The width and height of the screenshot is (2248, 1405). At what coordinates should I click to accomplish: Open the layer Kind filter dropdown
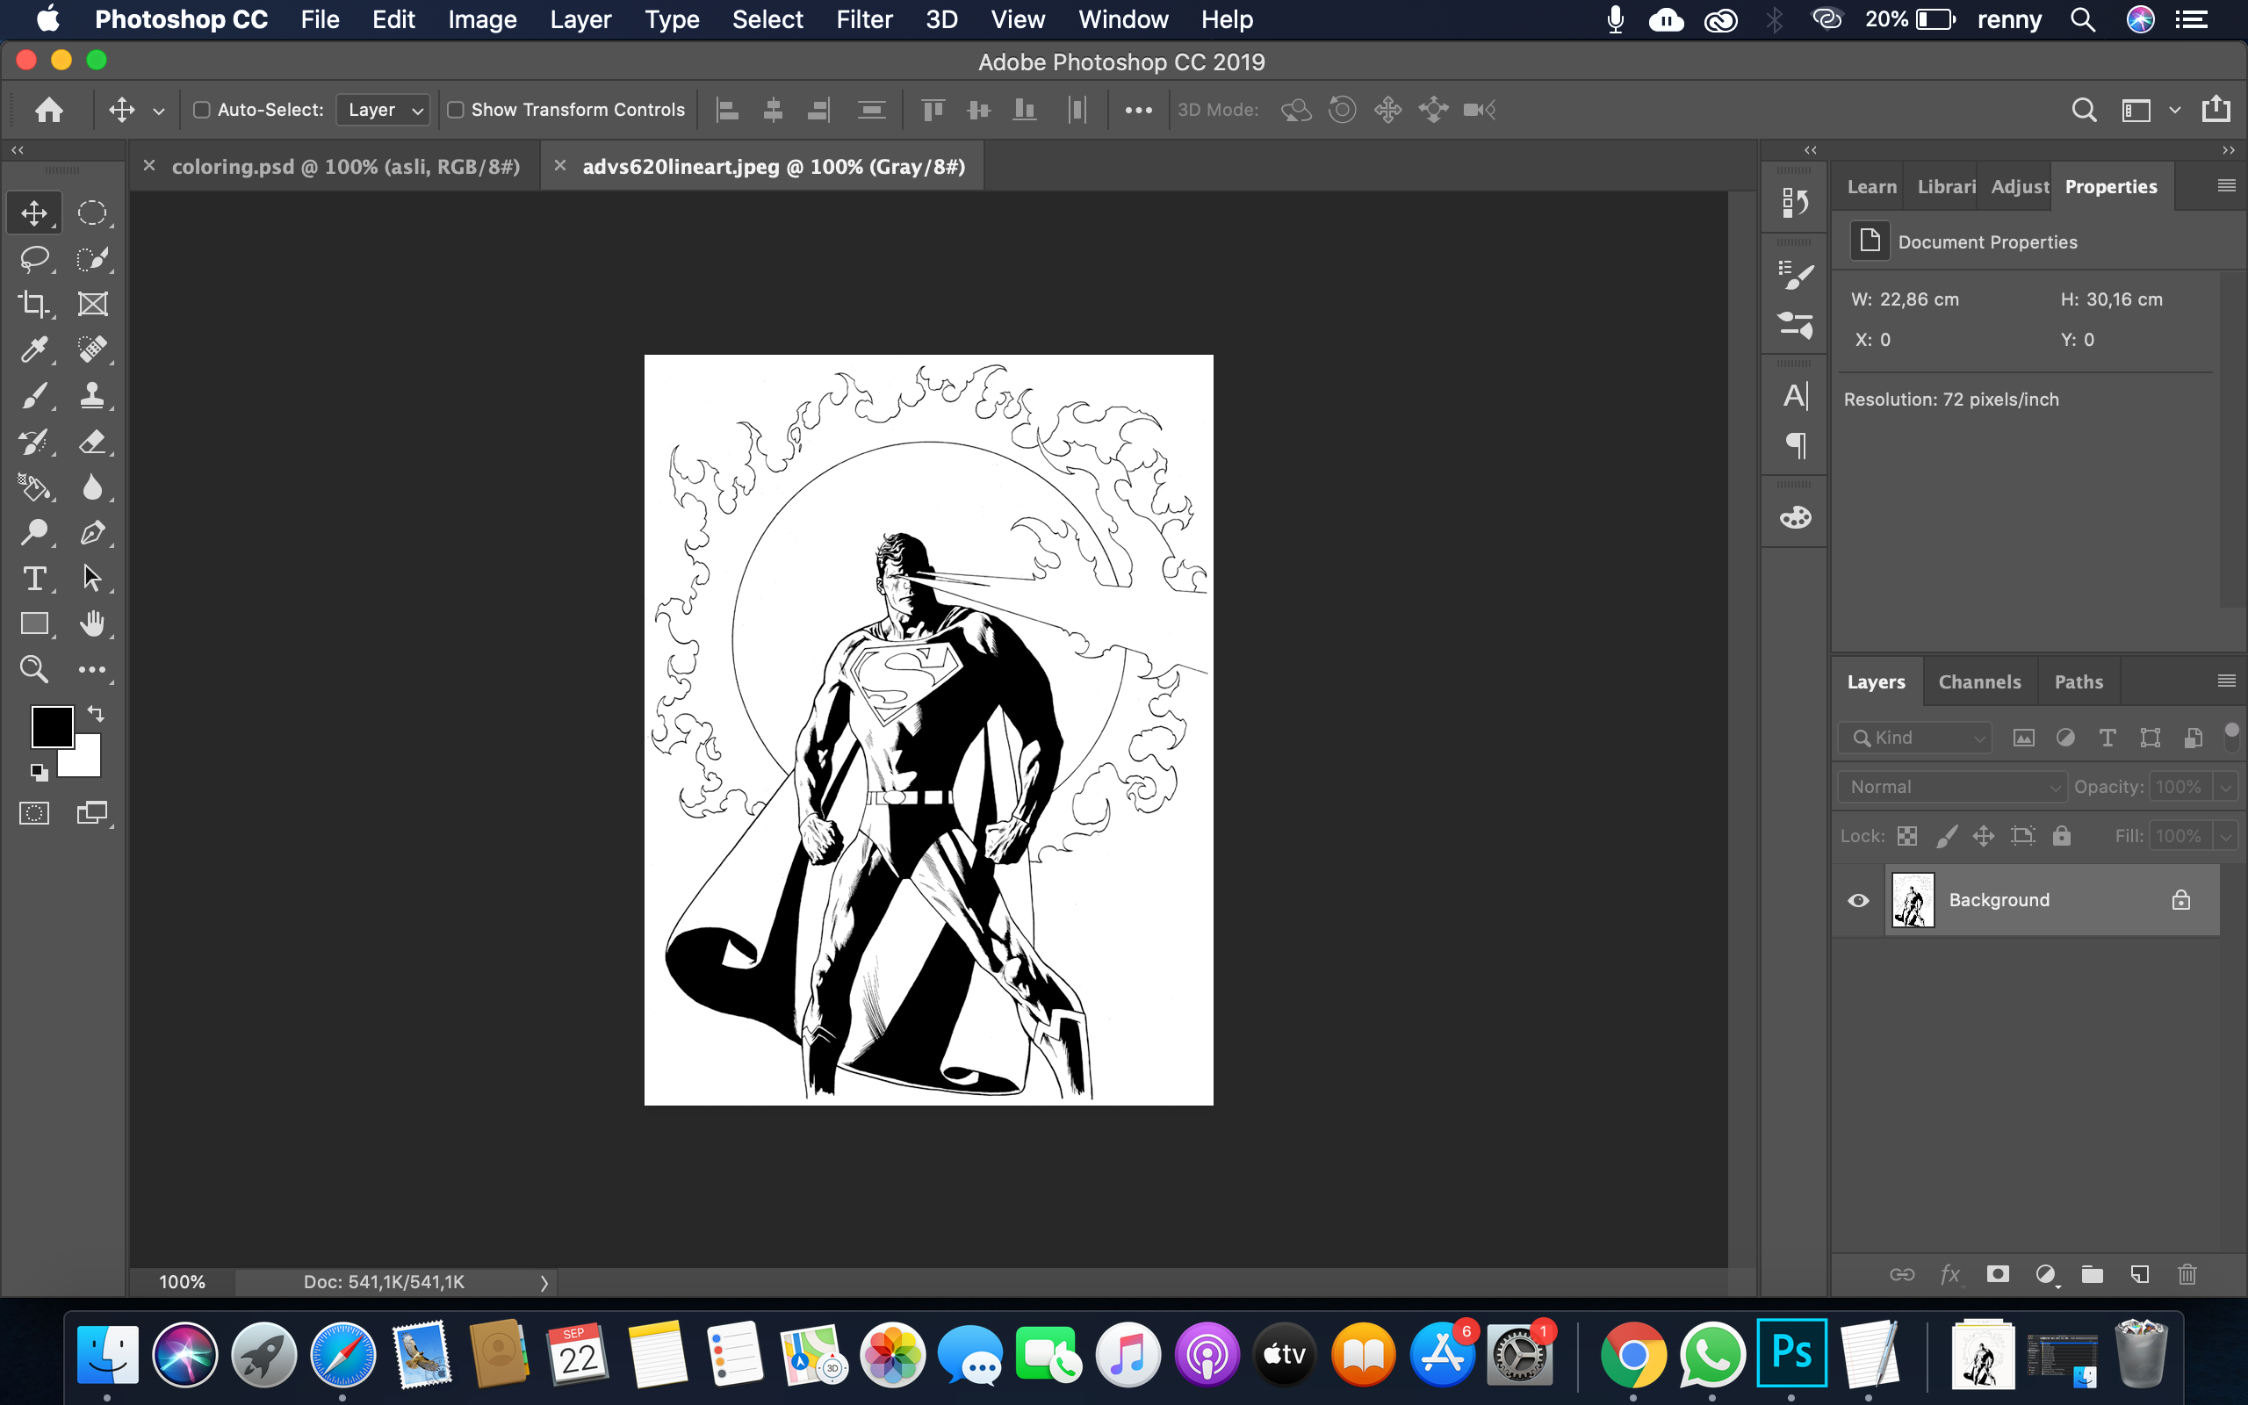click(1915, 738)
